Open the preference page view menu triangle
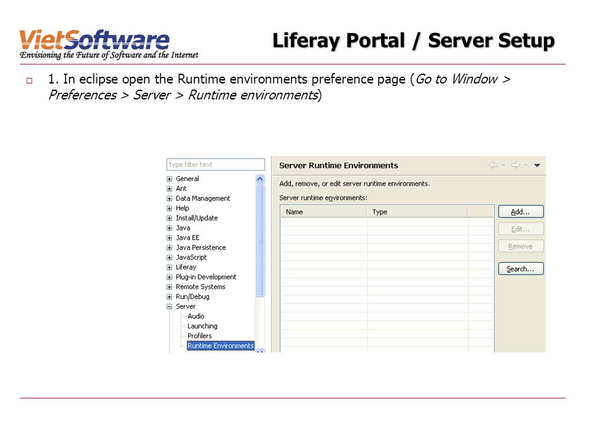Viewport: 590px width, 442px height. pos(537,165)
